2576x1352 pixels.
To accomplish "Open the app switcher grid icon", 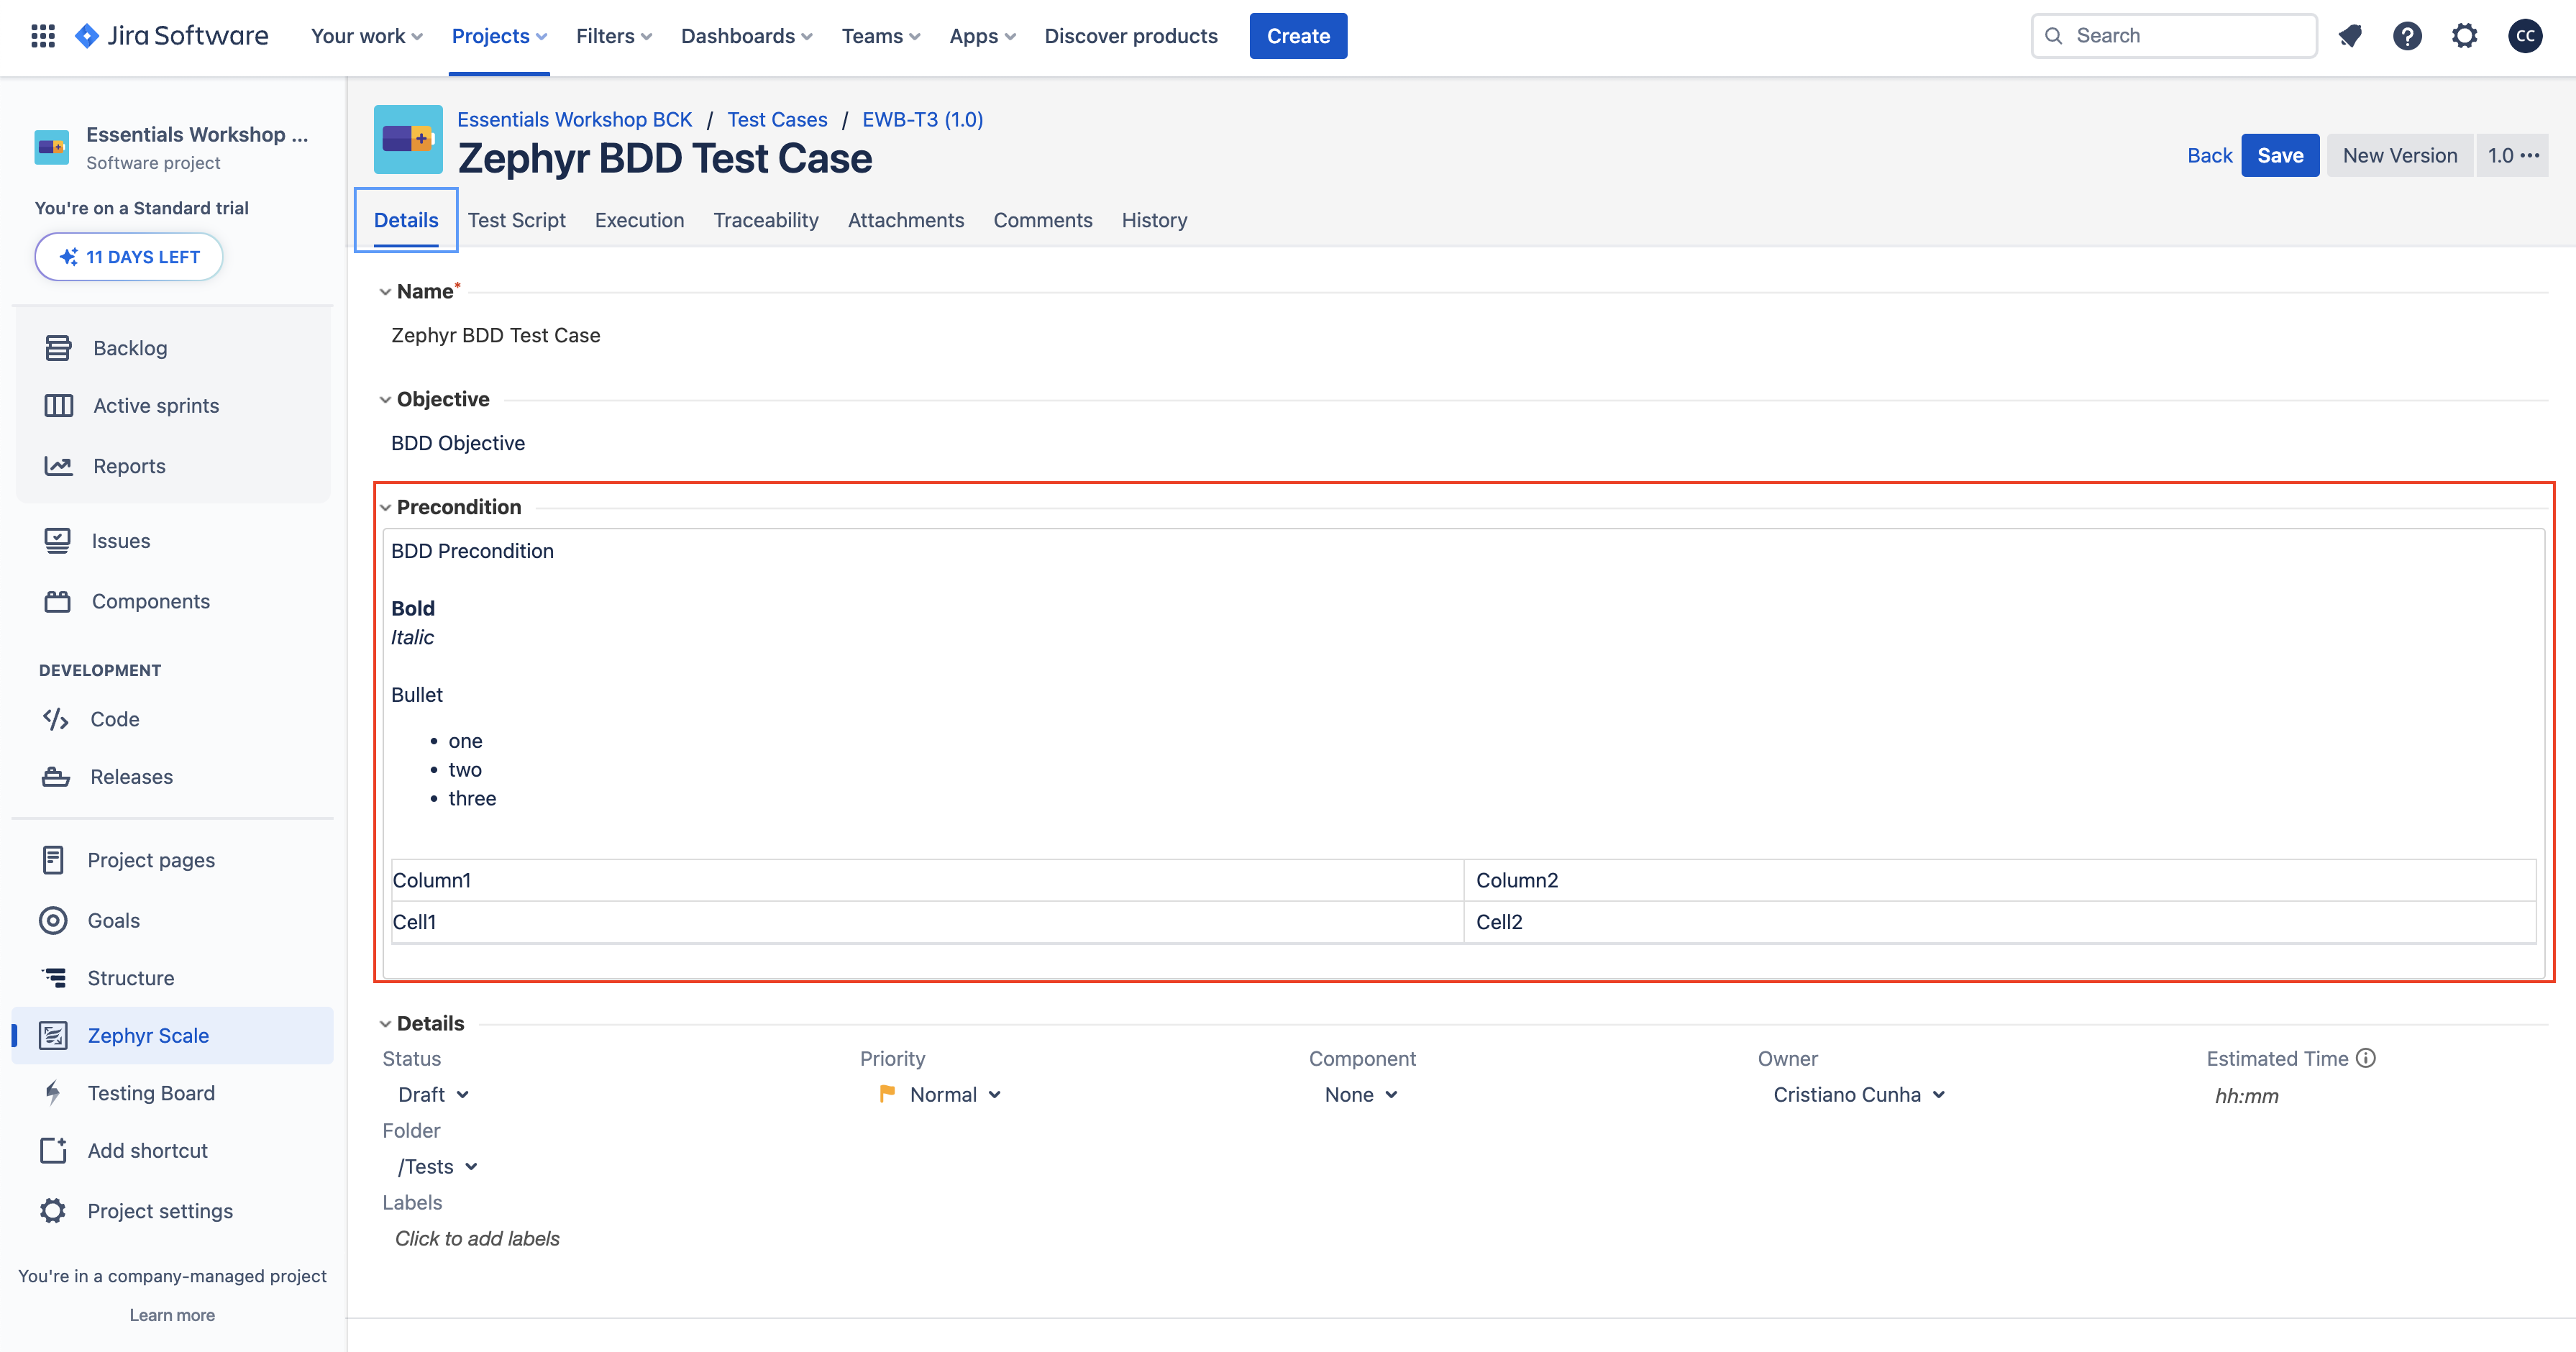I will pos(42,36).
